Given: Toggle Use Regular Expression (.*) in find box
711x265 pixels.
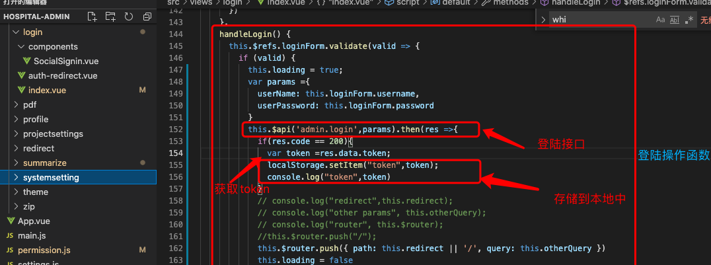Looking at the screenshot, I should (689, 20).
